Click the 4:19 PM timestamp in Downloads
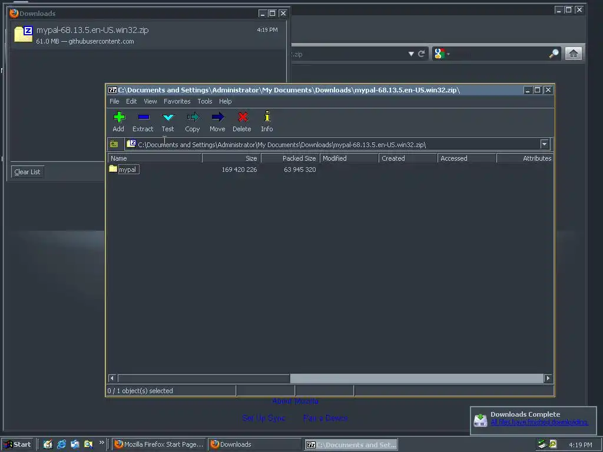 (x=267, y=30)
